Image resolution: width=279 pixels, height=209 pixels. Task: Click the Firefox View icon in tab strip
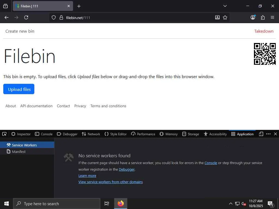[5, 6]
